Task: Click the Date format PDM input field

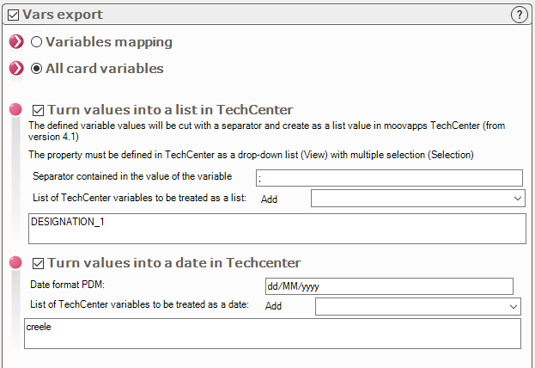Action: (x=388, y=286)
